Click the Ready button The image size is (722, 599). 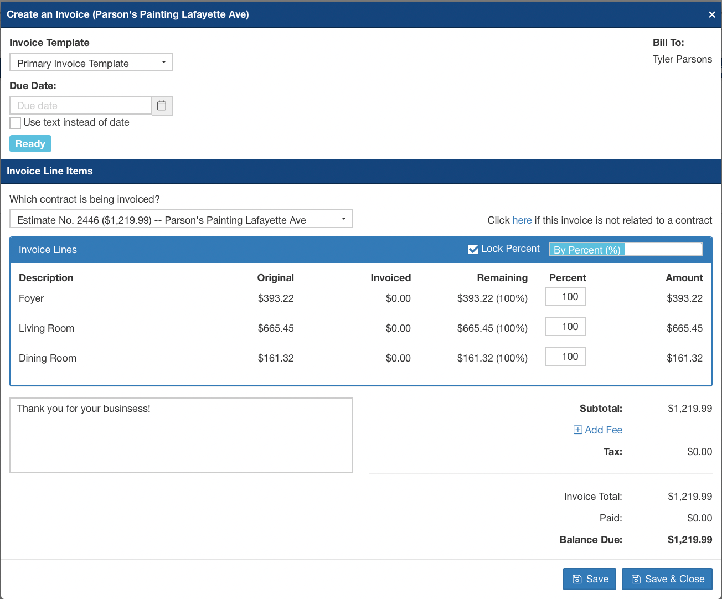(x=30, y=143)
